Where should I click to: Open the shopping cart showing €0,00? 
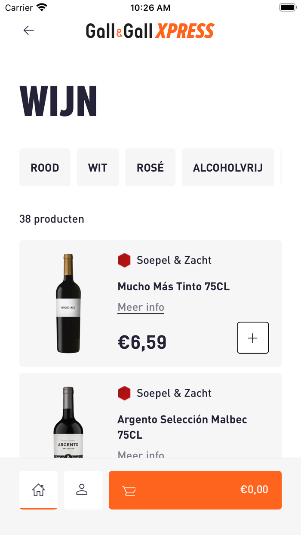(x=195, y=490)
